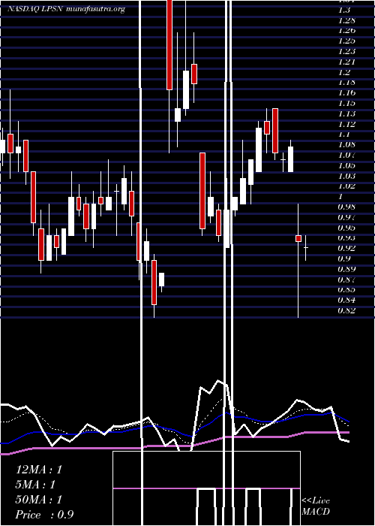Select the 1.02 price axis label
375x526 pixels.
pos(346,186)
